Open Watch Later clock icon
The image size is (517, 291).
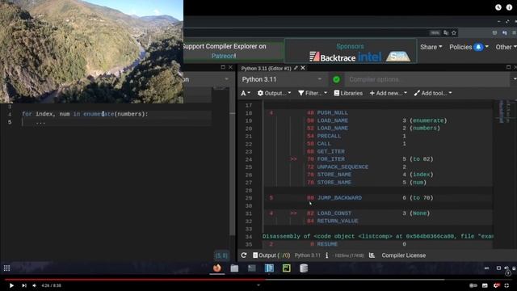coord(498,7)
